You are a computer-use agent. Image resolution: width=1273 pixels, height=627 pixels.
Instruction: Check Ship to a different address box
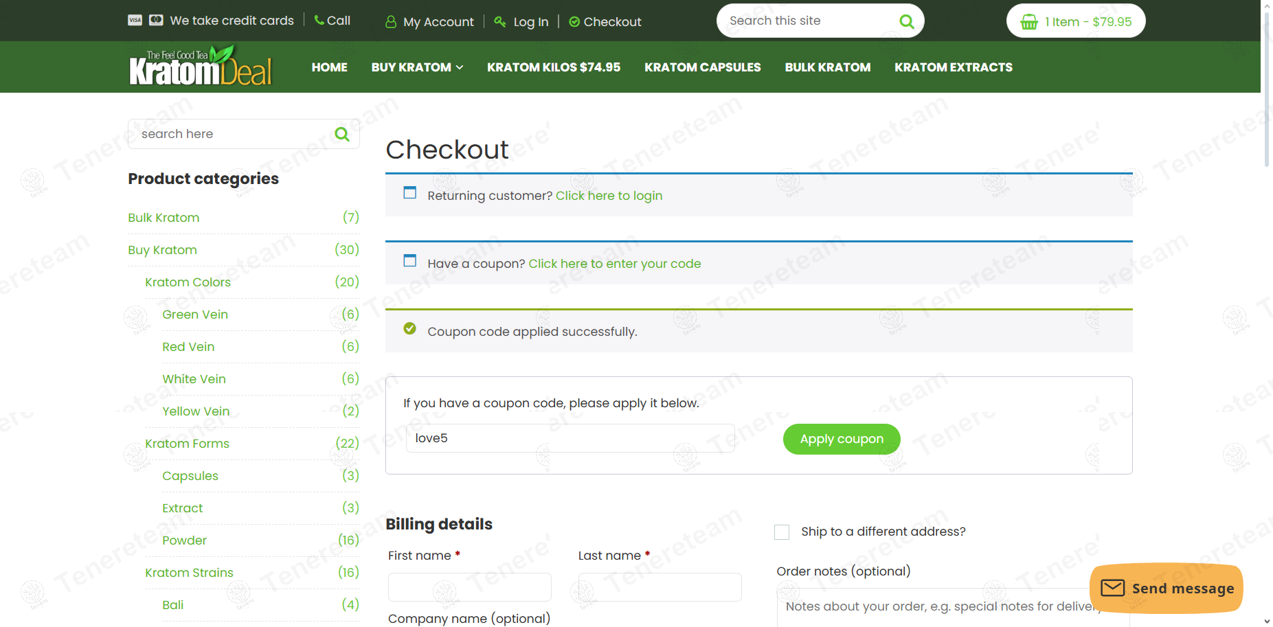[x=782, y=532]
